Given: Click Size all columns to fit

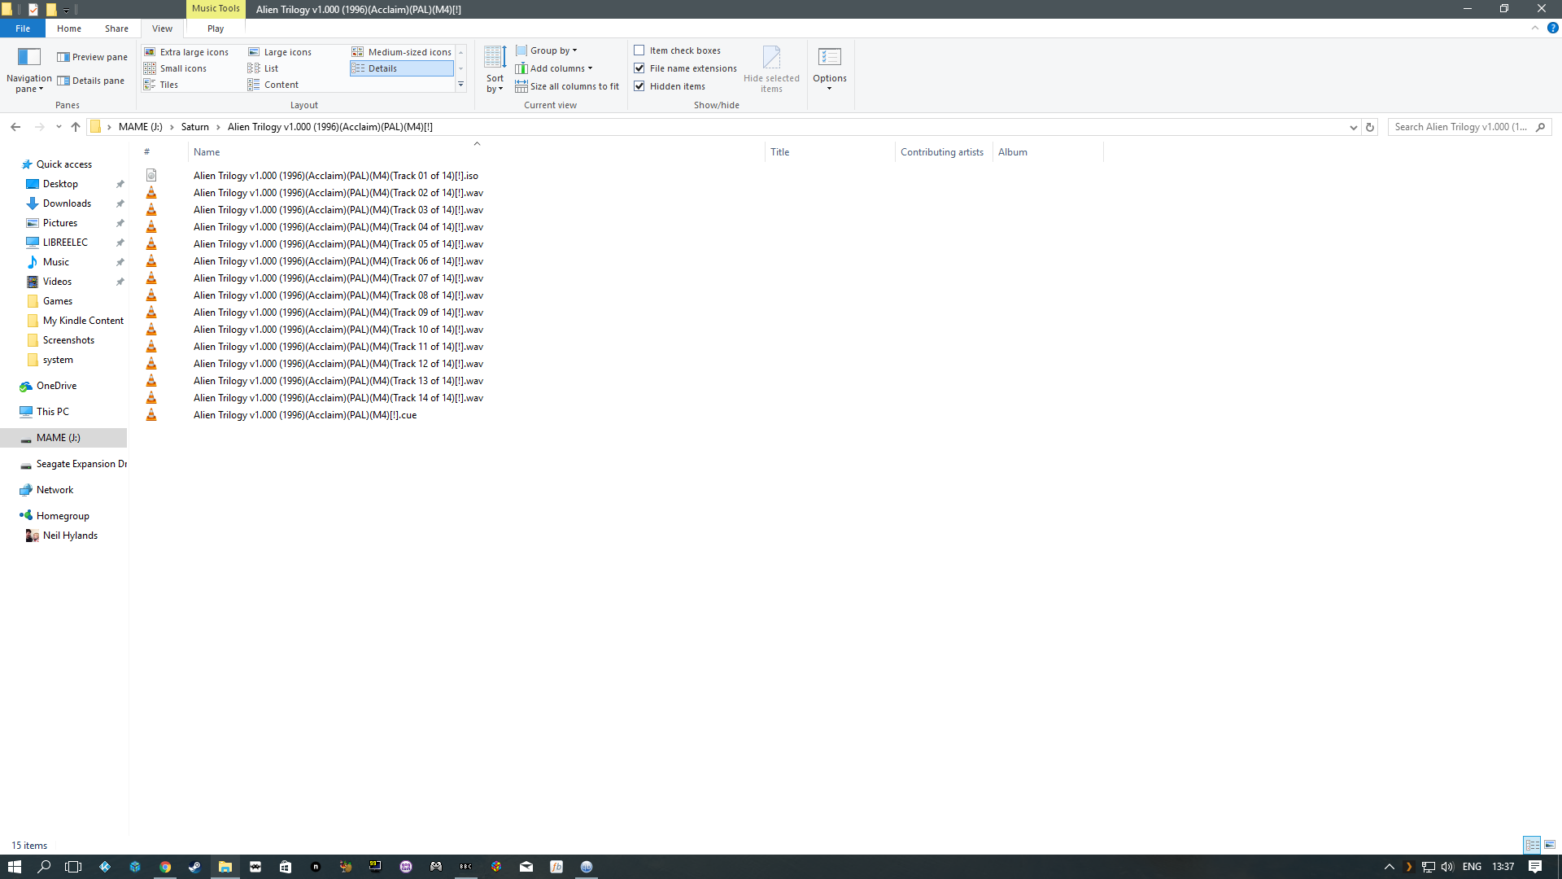Looking at the screenshot, I should pyautogui.click(x=567, y=86).
